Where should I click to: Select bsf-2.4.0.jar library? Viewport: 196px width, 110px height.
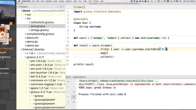click(x=39, y=76)
